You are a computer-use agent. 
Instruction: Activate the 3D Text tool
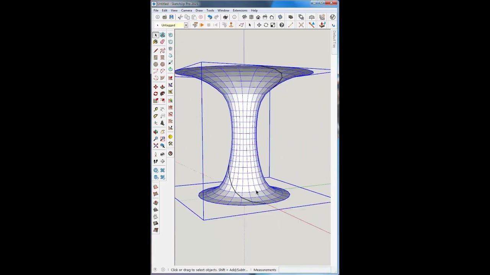point(163,123)
